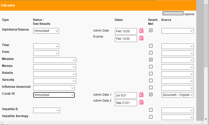Open Influenza (seasonal) status dropdown
Screen dimensions: 209x125
point(54,88)
